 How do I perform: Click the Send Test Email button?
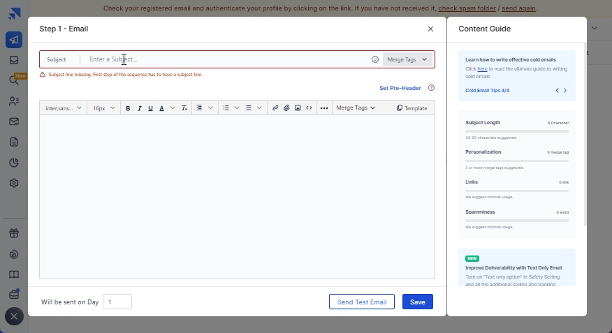coord(361,302)
